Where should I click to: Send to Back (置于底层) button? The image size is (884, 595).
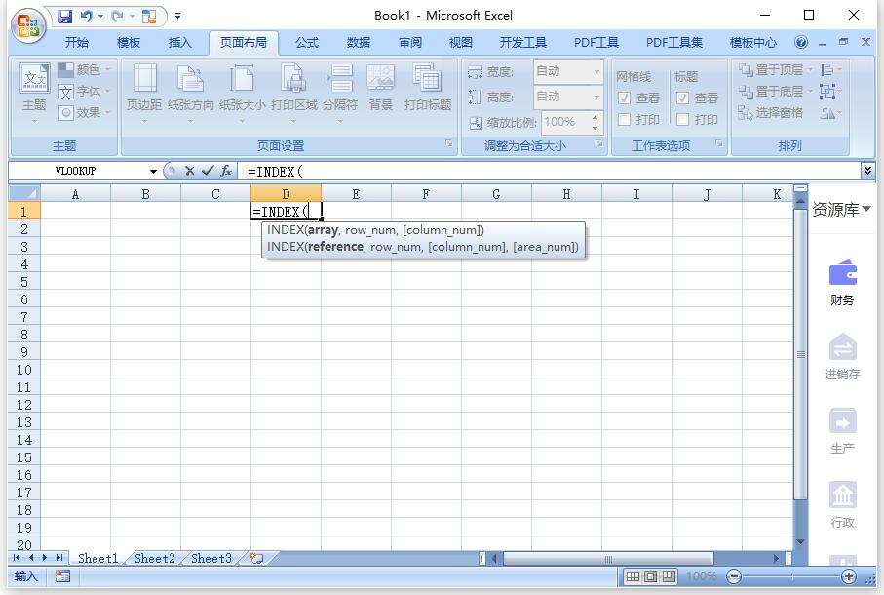click(x=775, y=91)
